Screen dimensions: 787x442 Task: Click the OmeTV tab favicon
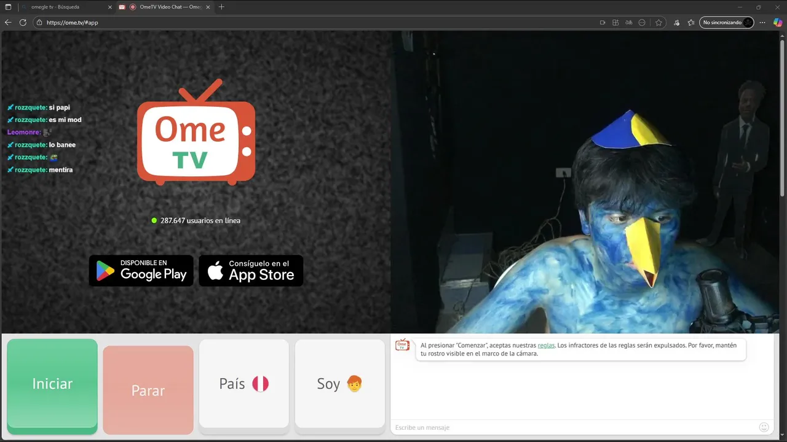point(122,7)
